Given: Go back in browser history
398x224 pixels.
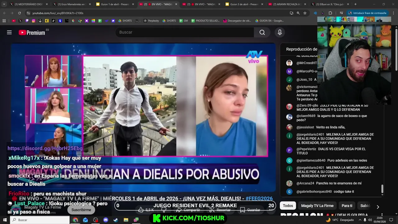Looking at the screenshot, I should coord(4,13).
